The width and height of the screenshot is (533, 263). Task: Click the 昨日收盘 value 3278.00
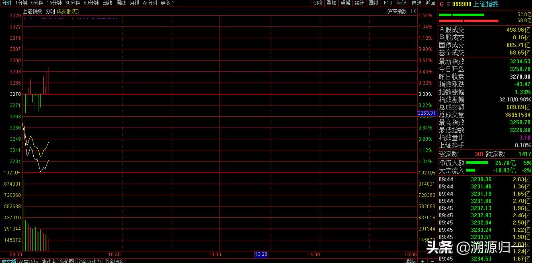point(520,77)
